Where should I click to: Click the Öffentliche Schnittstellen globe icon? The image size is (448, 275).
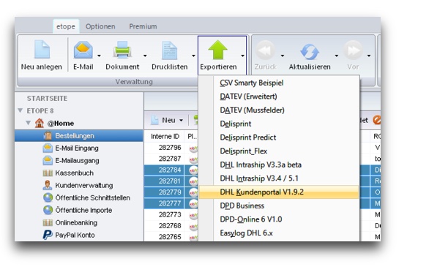(x=48, y=197)
